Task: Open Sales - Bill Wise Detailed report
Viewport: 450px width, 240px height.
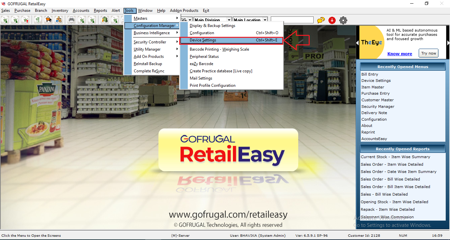Action: coord(384,194)
